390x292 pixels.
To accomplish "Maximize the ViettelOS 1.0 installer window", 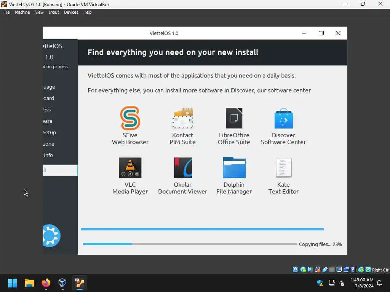I will coord(321,33).
